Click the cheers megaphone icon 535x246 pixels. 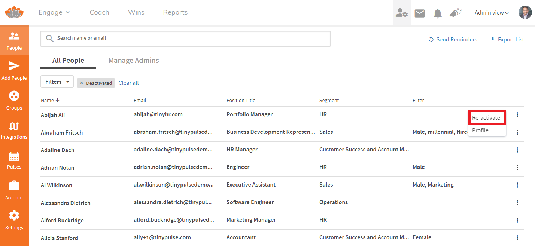(x=455, y=13)
